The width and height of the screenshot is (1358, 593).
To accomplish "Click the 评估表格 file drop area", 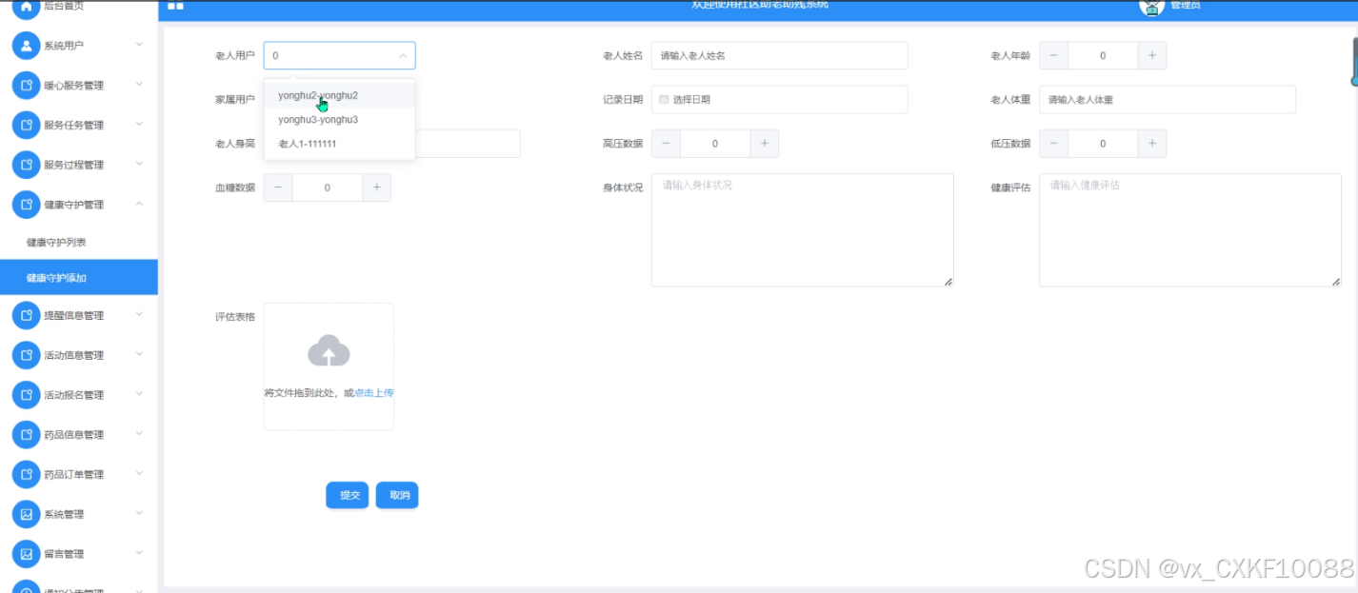I will point(329,366).
